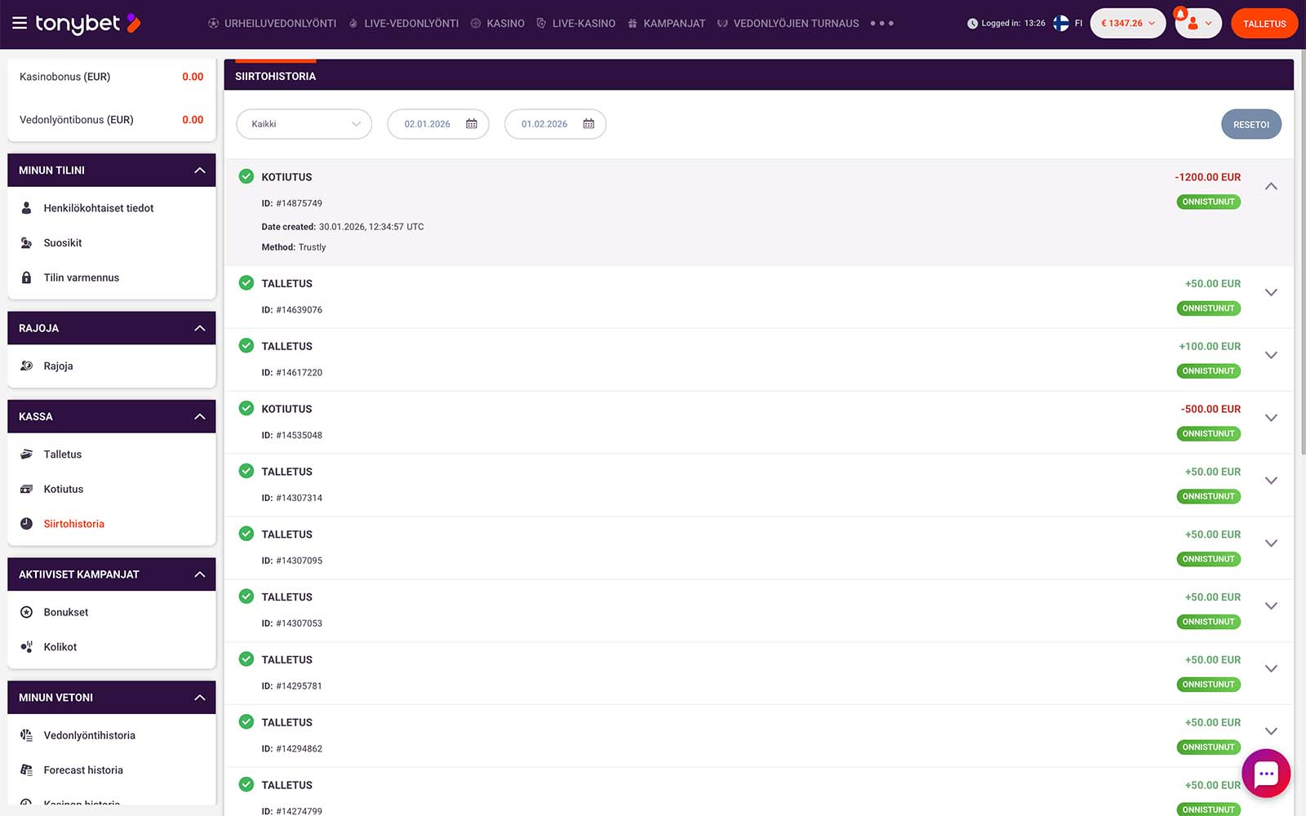Open the user profile menu
1306x816 pixels.
[1198, 24]
